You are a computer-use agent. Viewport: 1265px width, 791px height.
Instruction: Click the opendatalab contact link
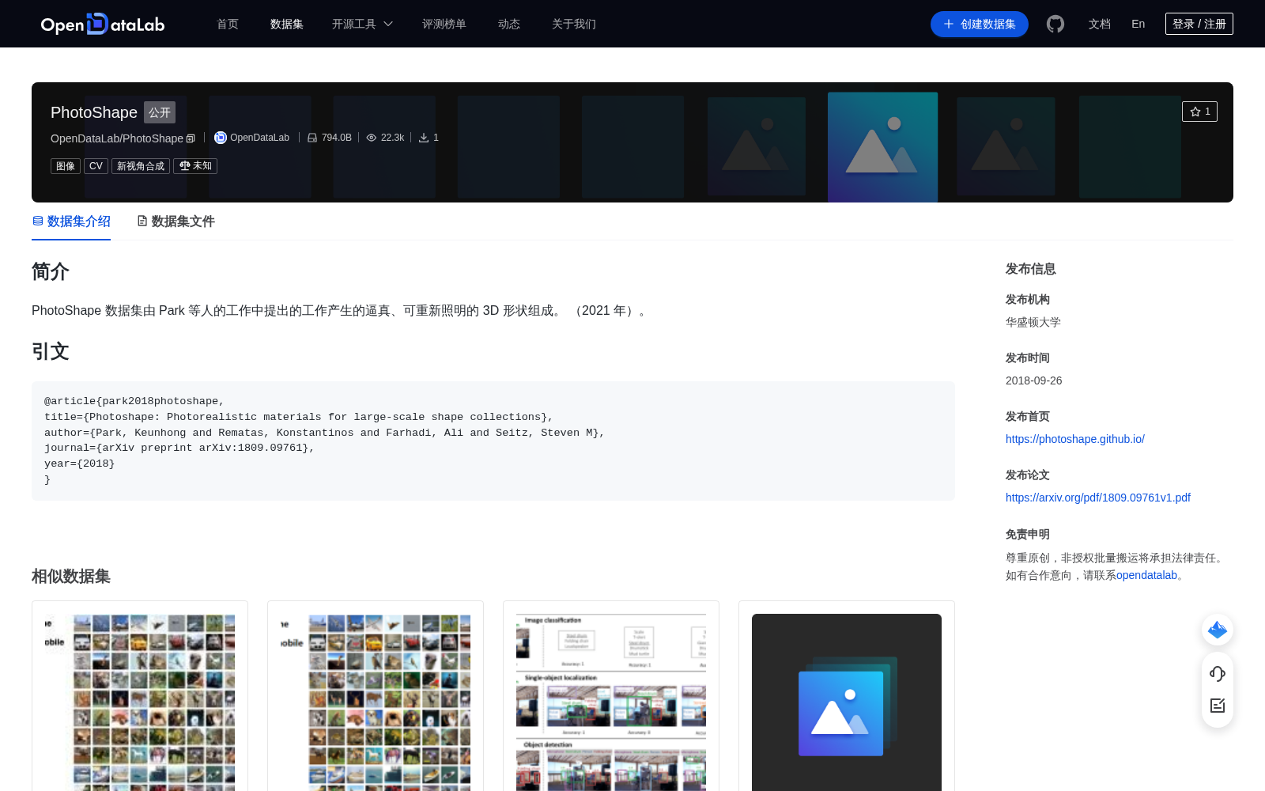point(1146,575)
